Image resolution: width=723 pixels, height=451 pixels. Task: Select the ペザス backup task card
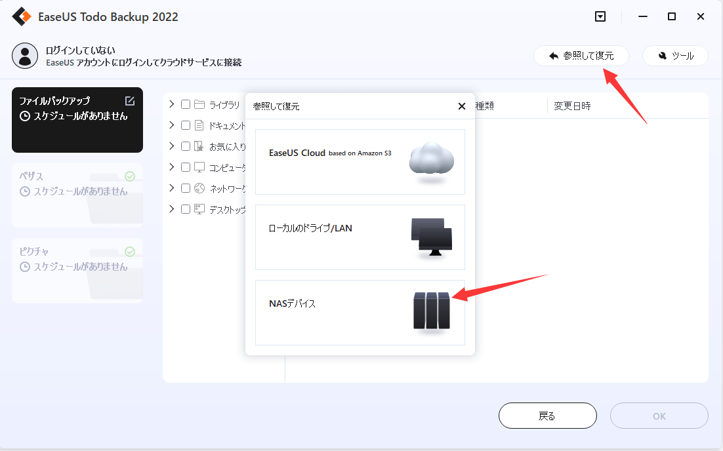[77, 195]
